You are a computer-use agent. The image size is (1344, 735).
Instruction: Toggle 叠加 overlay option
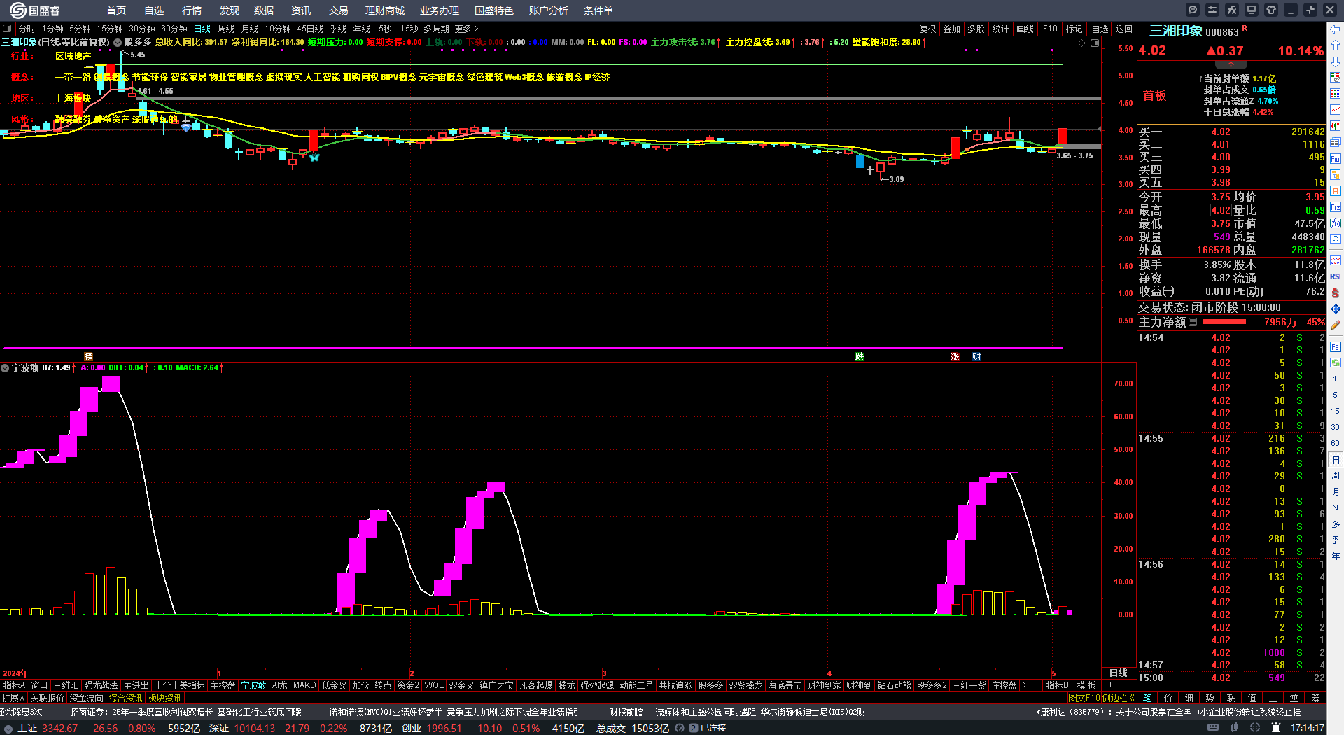pyautogui.click(x=951, y=29)
